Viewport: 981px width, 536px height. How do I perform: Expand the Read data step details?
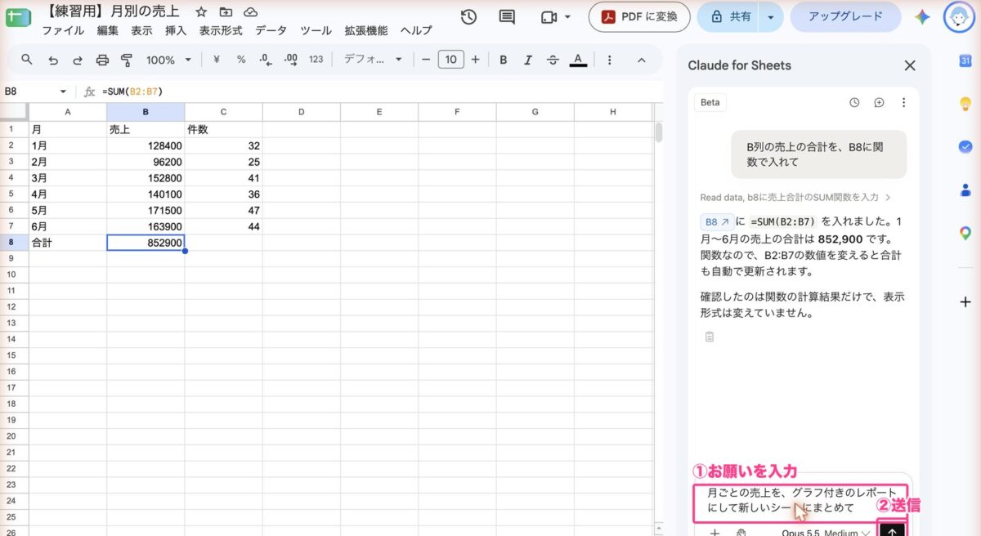click(x=795, y=197)
